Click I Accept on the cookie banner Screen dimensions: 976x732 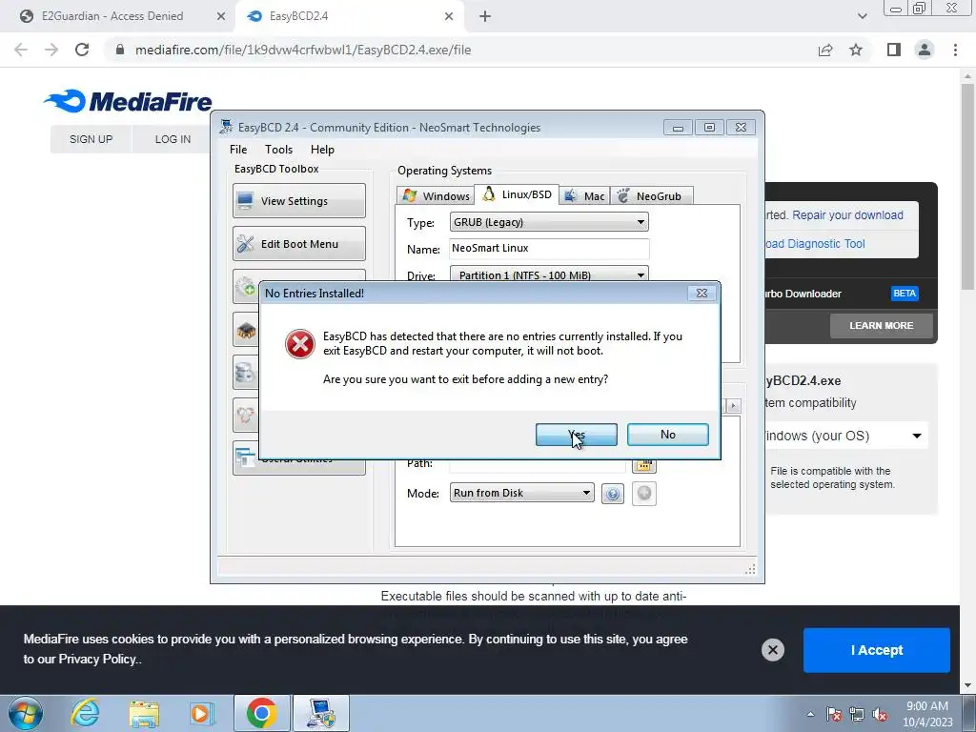[877, 650]
